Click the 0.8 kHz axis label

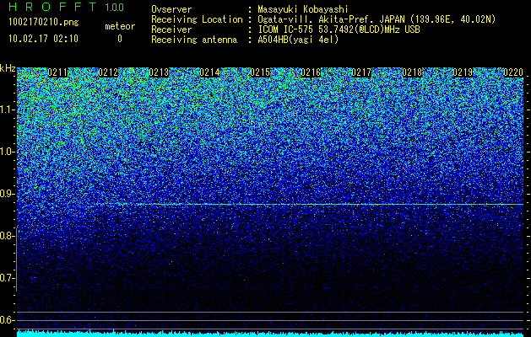click(6, 236)
